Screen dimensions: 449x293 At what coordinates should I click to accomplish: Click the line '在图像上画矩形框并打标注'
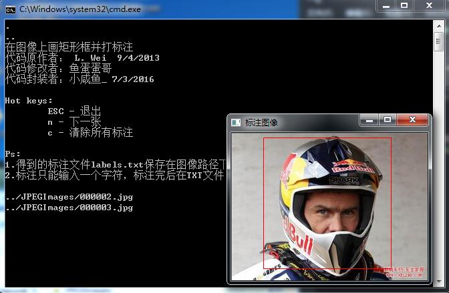[x=69, y=47]
